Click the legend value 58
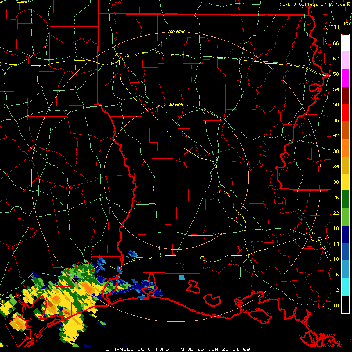 (336, 74)
